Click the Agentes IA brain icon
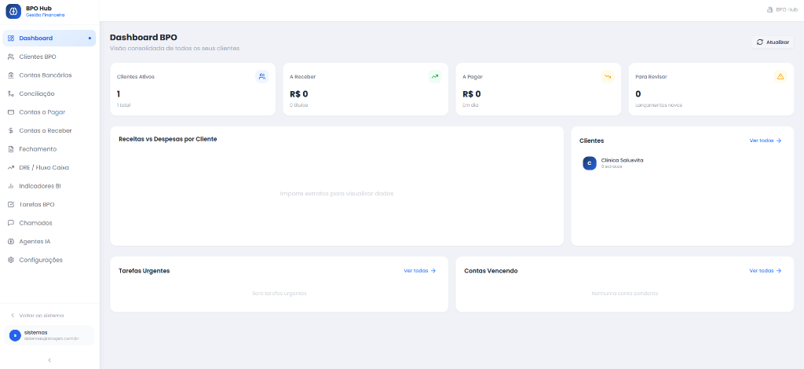 [11, 241]
